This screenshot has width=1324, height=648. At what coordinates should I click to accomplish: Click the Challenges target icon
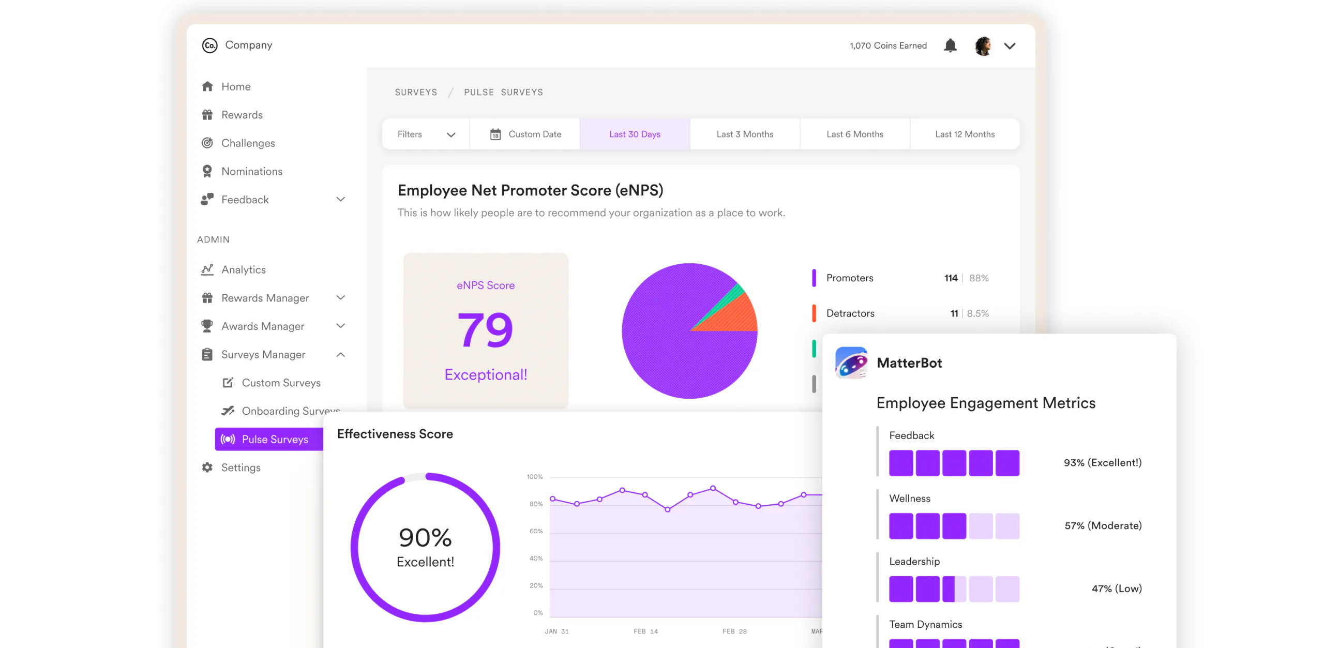click(x=207, y=143)
